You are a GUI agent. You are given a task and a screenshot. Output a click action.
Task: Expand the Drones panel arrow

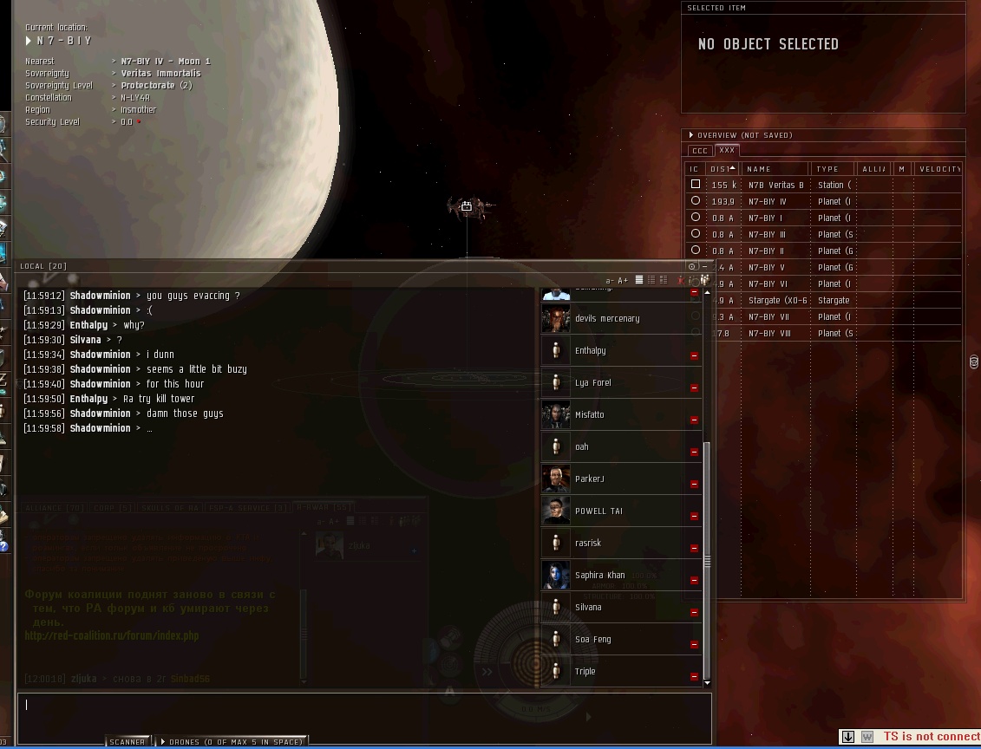pyautogui.click(x=163, y=741)
